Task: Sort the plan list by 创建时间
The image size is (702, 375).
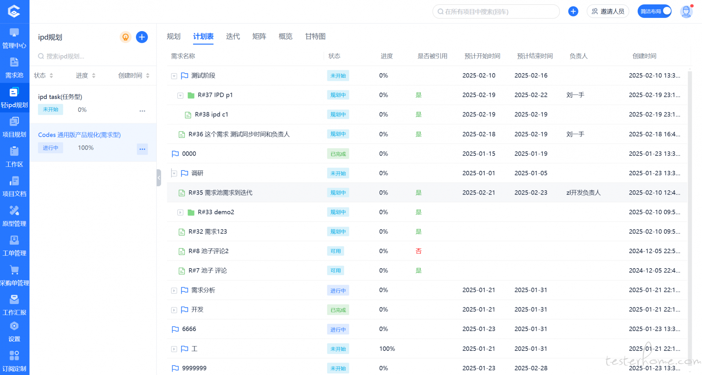Action: pyautogui.click(x=134, y=76)
